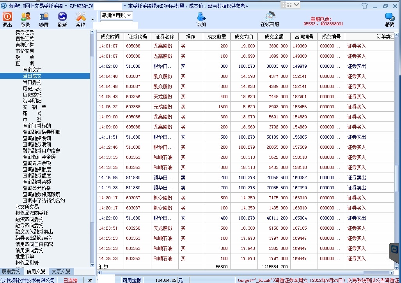401x283 pixels.
Task: Select 历史成交 in the query tree
Action: [32, 88]
